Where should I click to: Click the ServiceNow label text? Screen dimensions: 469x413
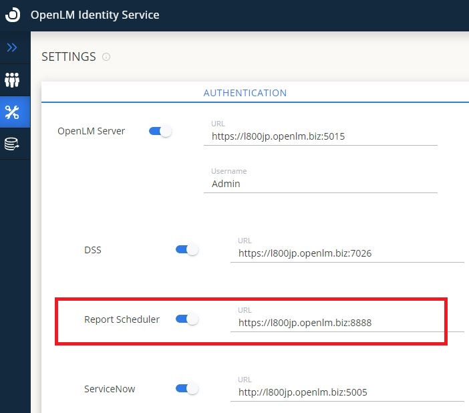[110, 388]
